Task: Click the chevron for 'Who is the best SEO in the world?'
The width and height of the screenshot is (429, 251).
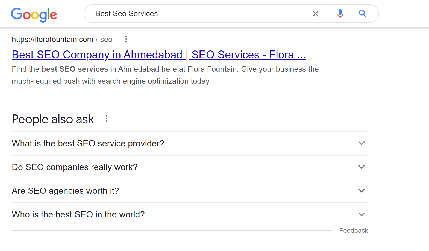Action: click(362, 214)
